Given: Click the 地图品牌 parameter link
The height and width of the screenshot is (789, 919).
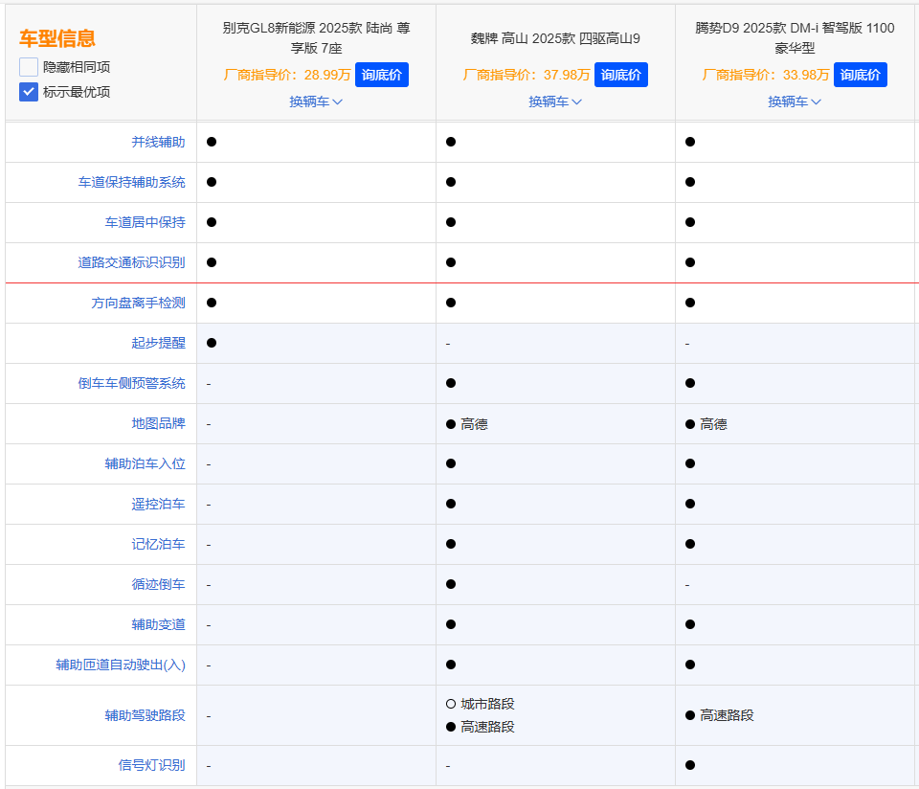Looking at the screenshot, I should [x=158, y=423].
